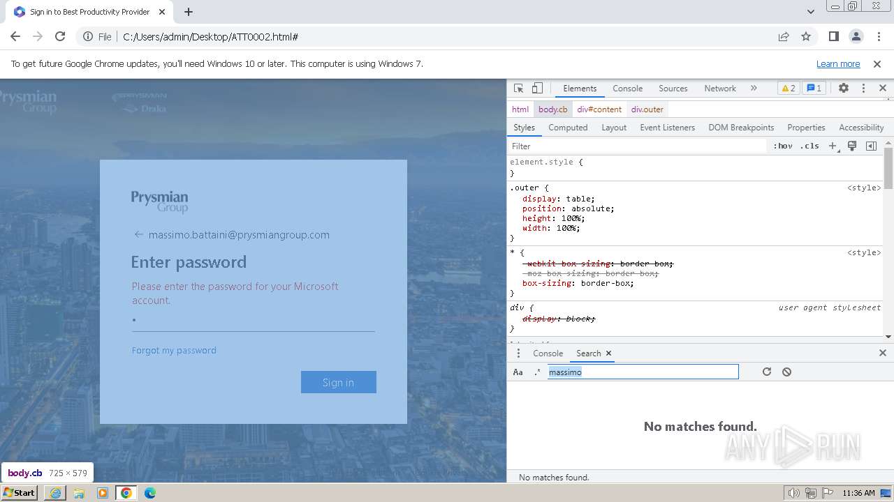Image resolution: width=894 pixels, height=502 pixels.
Task: Click the back arrow beside the email
Action: click(138, 234)
